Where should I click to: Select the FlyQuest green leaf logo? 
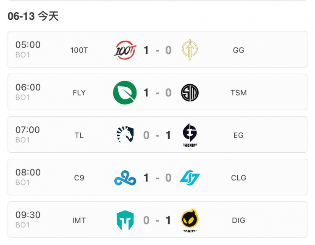pyautogui.click(x=125, y=93)
